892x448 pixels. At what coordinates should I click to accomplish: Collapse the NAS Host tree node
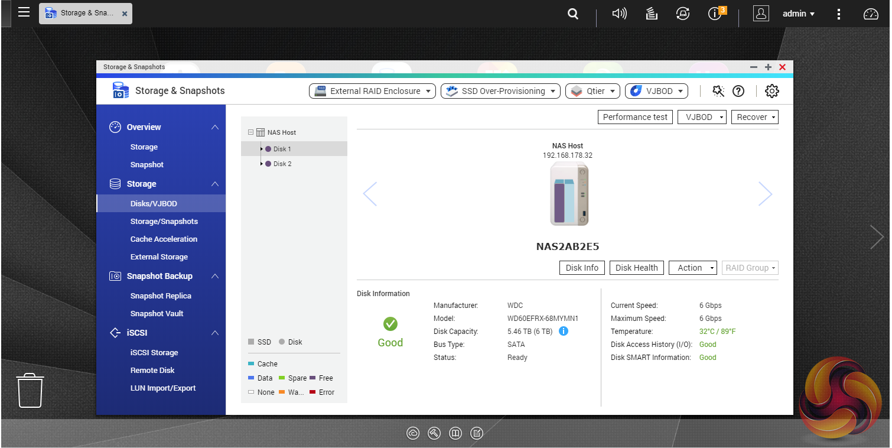251,132
